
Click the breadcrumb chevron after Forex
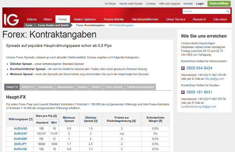[35, 25]
